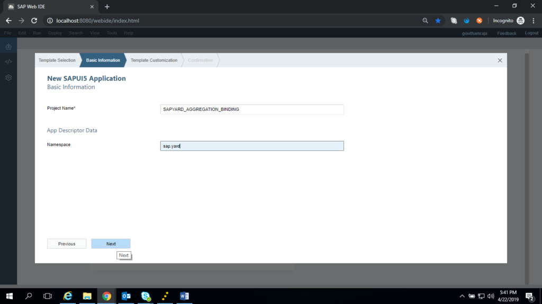542x304 pixels.
Task: Open the Help menu
Action: [129, 33]
